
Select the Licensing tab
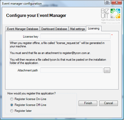coord(94,28)
